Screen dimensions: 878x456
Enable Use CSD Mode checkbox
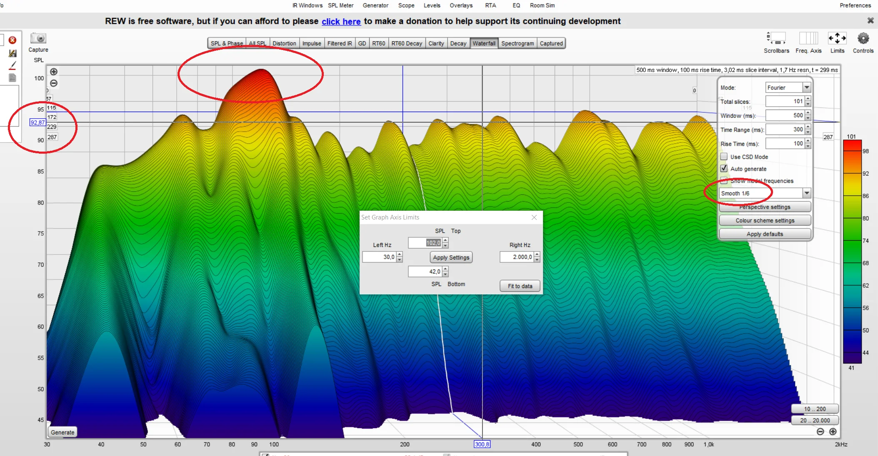[724, 157]
